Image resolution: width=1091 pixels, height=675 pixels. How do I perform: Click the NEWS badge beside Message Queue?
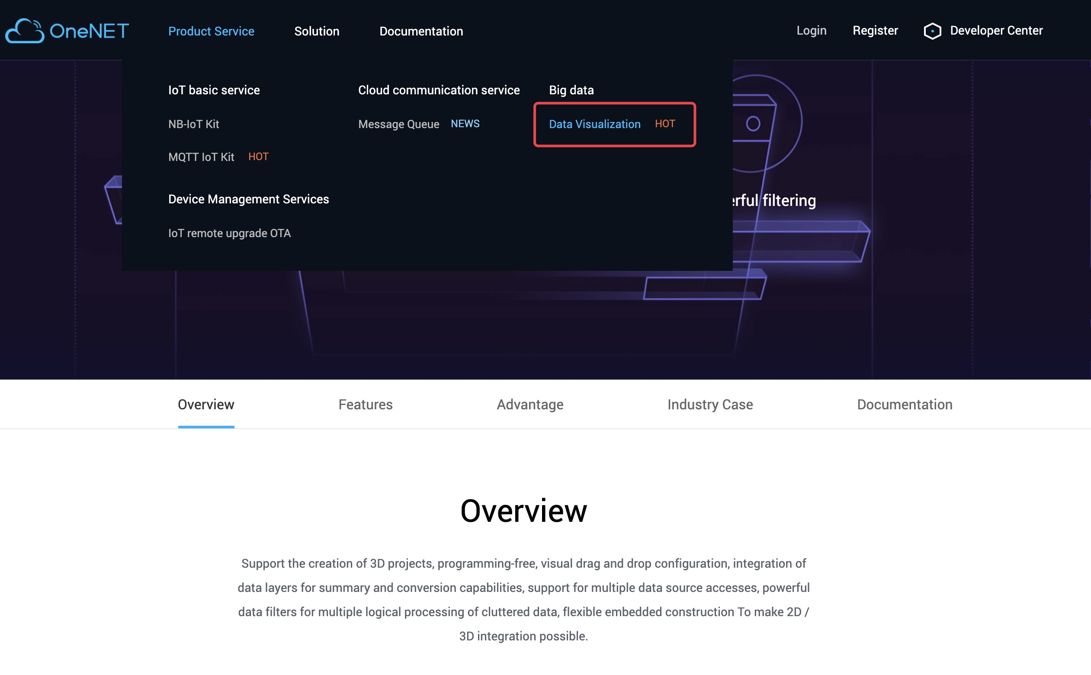[x=465, y=123]
